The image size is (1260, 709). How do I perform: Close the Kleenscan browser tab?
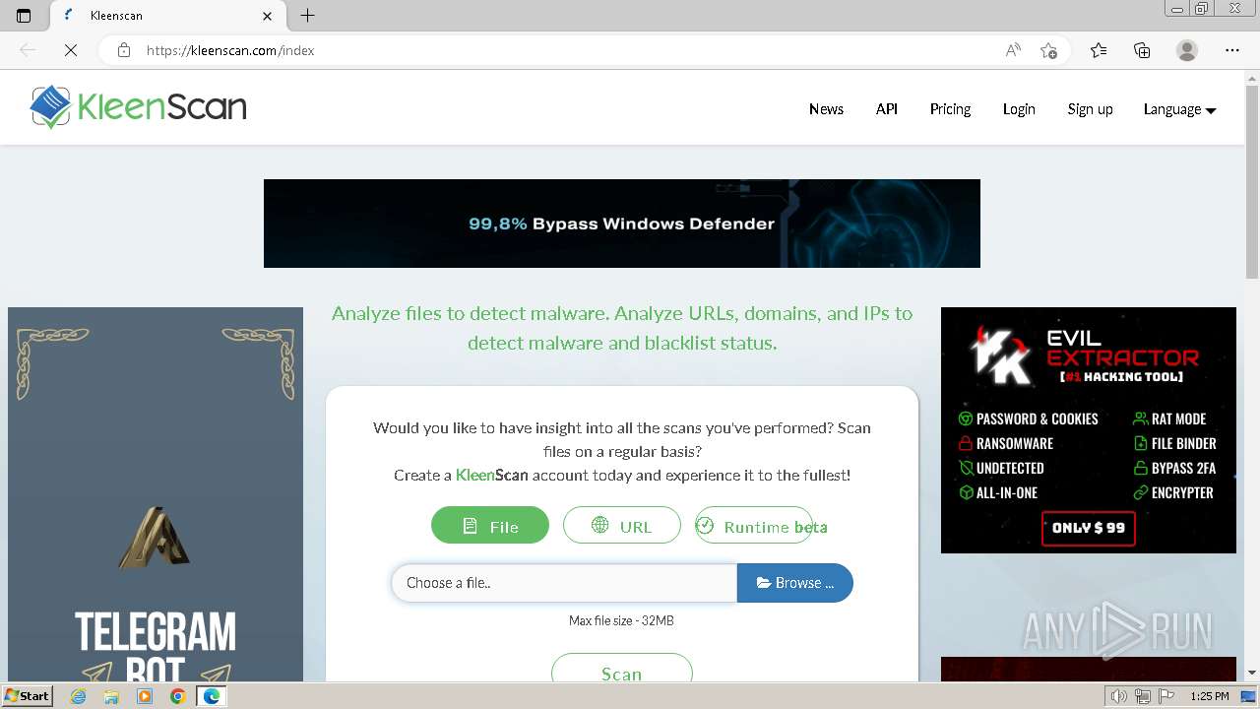tap(268, 16)
